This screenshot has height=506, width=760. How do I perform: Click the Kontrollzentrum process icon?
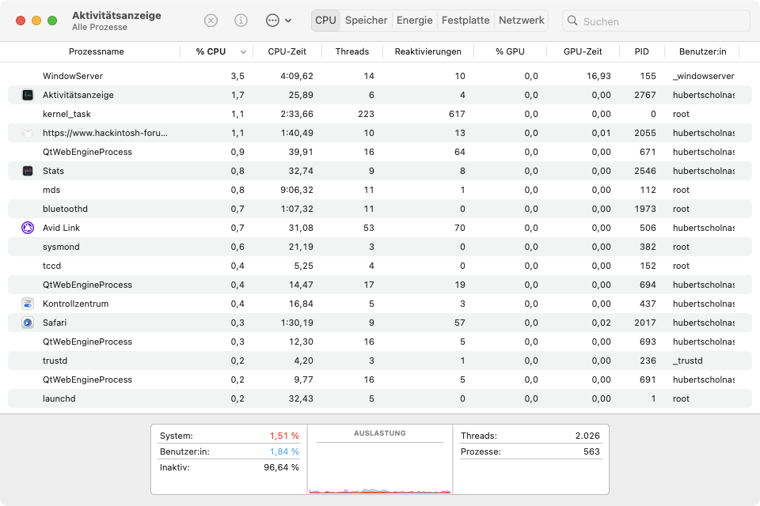click(x=28, y=304)
